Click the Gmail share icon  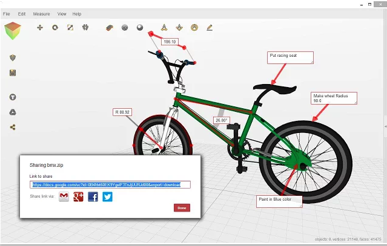coord(64,197)
